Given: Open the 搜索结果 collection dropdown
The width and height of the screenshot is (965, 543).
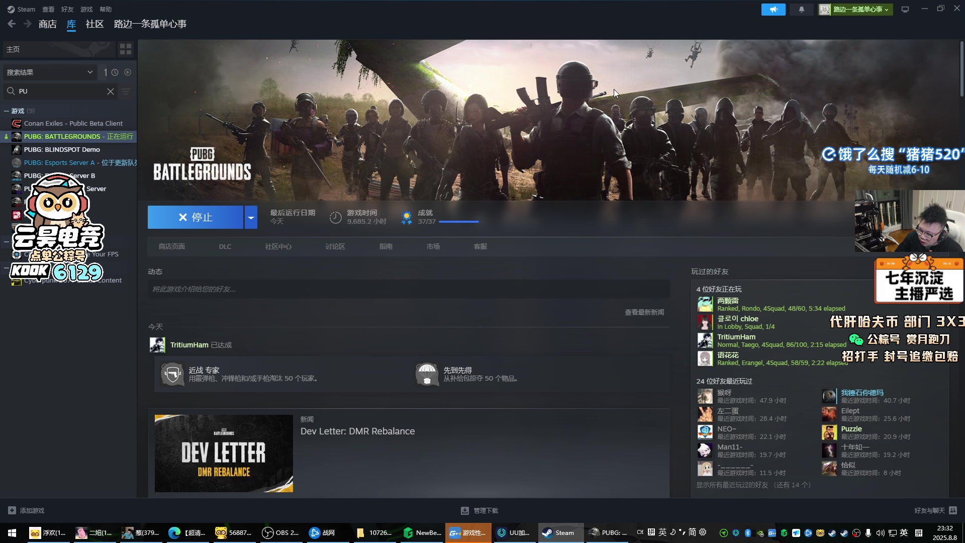Looking at the screenshot, I should tap(49, 72).
